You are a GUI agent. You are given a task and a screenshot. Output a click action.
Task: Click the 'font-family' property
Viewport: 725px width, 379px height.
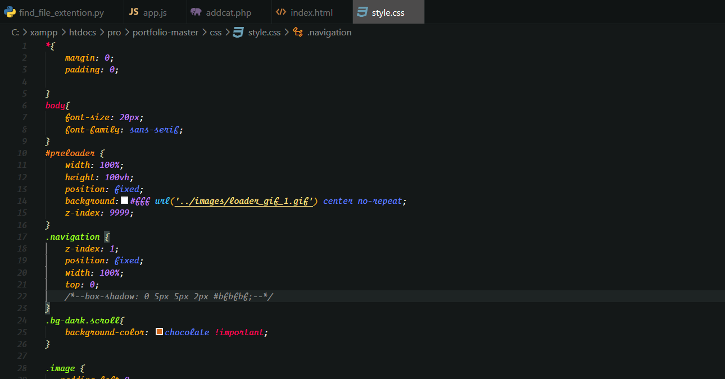[x=92, y=130]
